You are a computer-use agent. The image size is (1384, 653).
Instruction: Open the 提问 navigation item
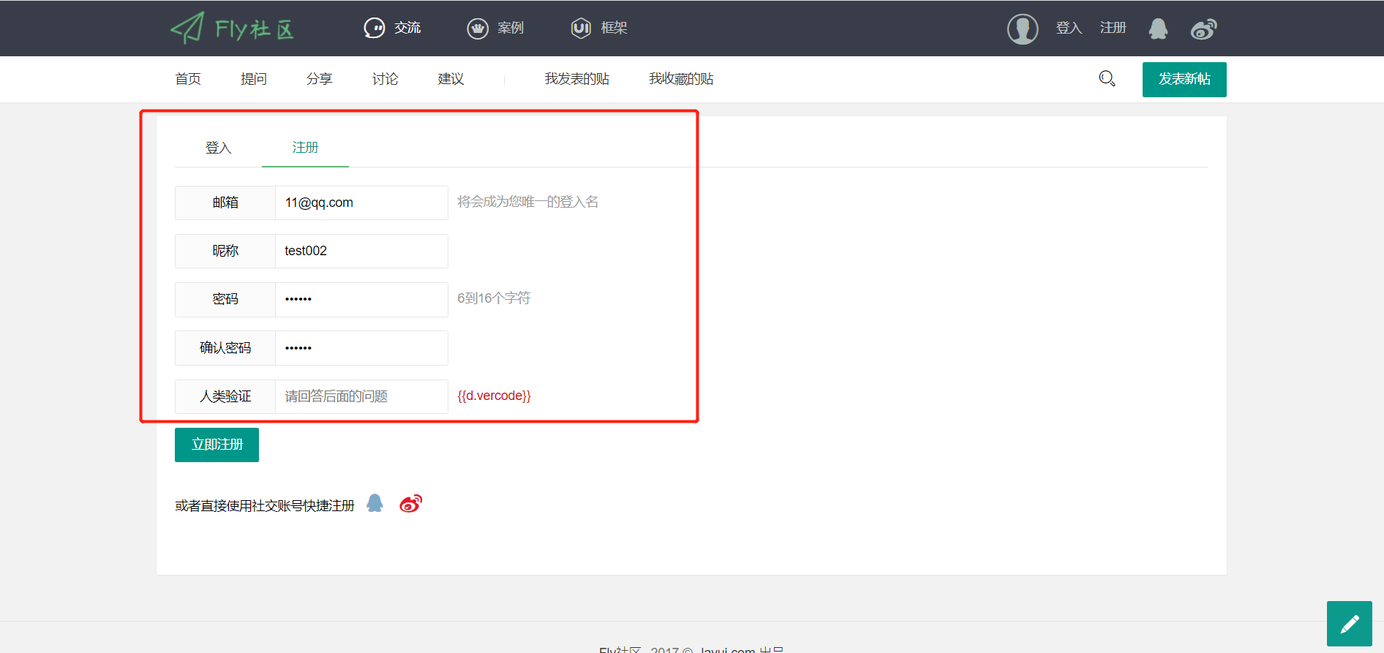click(x=254, y=79)
